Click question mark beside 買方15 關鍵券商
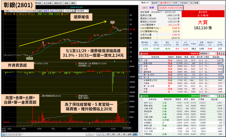Screen dimensions: 226x137 pyautogui.click(x=190, y=54)
